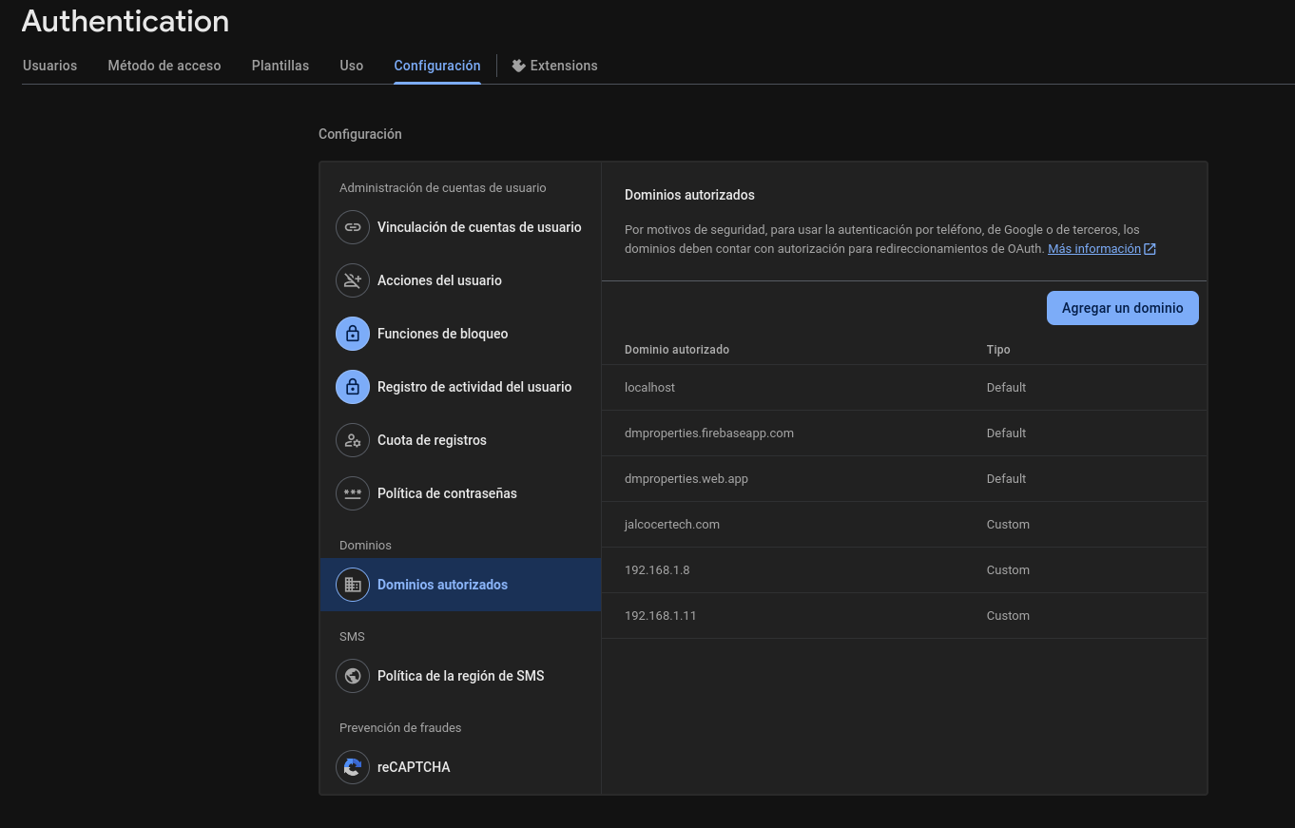The height and width of the screenshot is (828, 1295).
Task: Go to the Plantillas tab
Action: click(x=280, y=66)
